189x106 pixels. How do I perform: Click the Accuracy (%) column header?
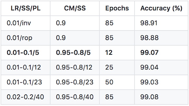161,8
